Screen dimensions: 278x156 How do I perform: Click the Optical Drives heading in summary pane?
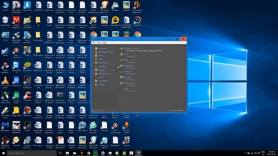coord(129,83)
